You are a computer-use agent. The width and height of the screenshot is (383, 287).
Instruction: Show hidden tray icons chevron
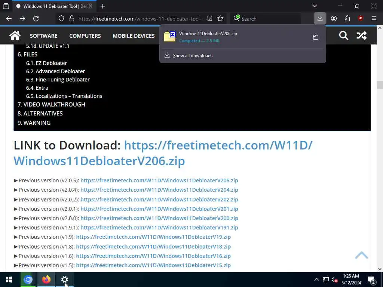pyautogui.click(x=316, y=280)
